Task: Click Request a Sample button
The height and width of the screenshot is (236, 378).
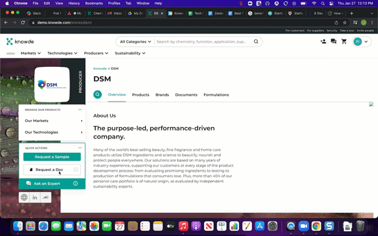Action: [x=52, y=157]
